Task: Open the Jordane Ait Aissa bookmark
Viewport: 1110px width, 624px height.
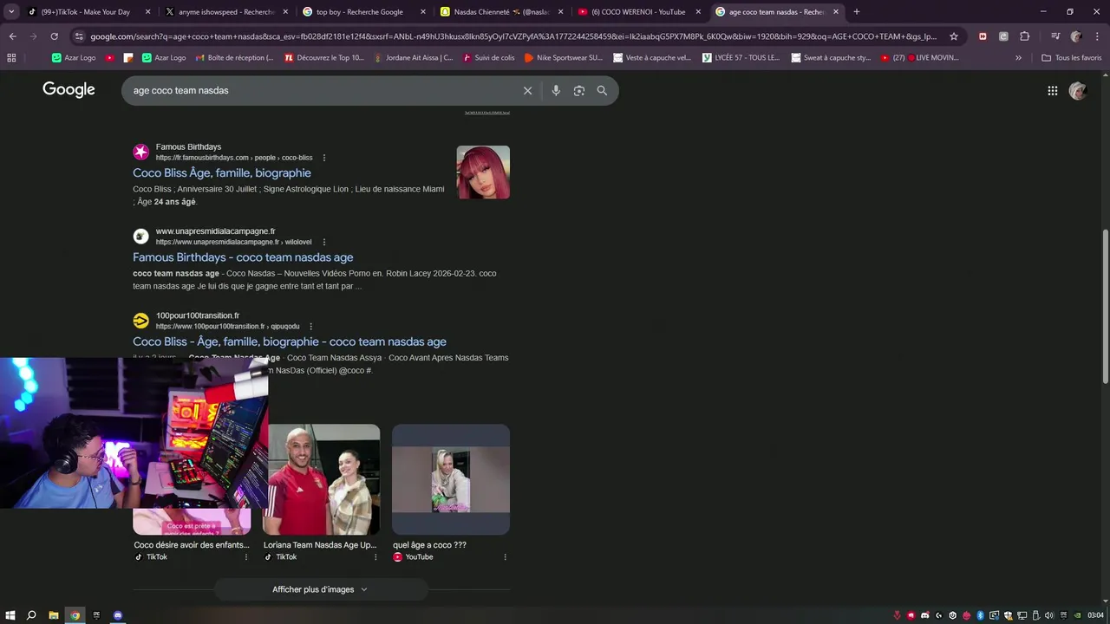Action: [x=414, y=57]
